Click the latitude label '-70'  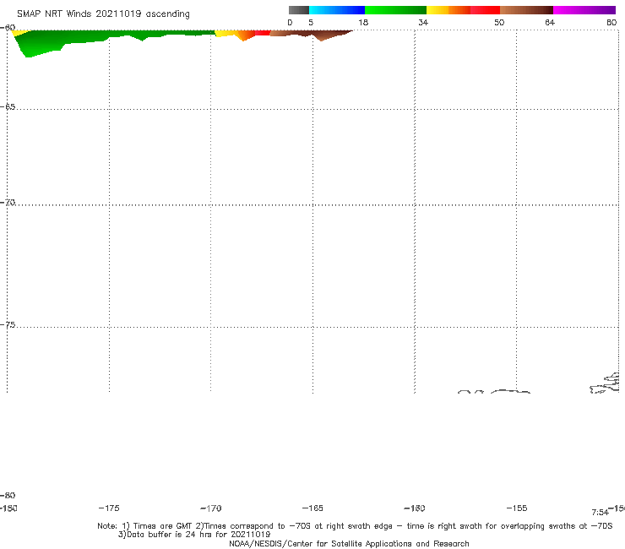(x=8, y=203)
